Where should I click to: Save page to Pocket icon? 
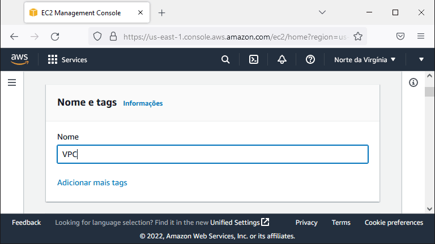(400, 36)
